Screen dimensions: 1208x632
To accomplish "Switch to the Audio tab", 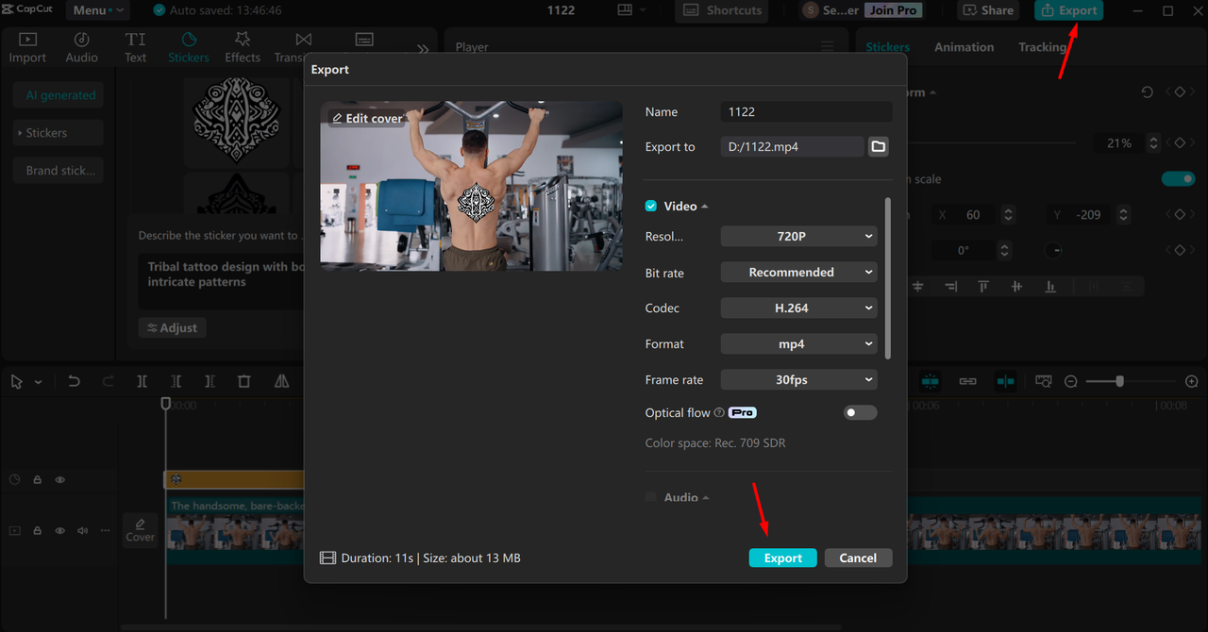I will click(81, 47).
